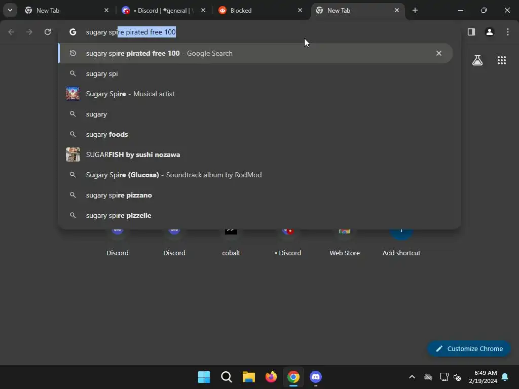The height and width of the screenshot is (389, 519).
Task: Click Add shortcut
Action: click(401, 243)
